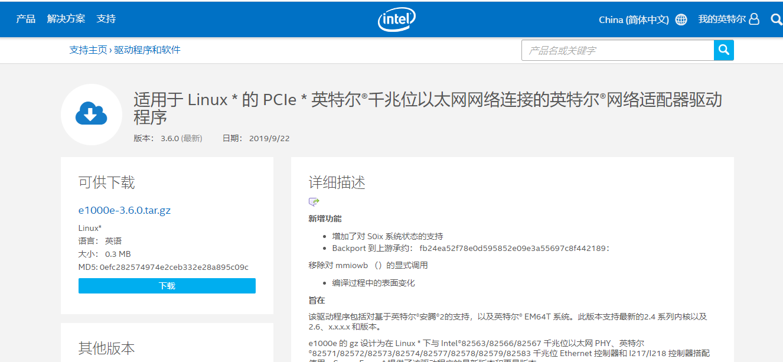The height and width of the screenshot is (362, 783).
Task: Click the 增加了对 S0ix 系统状态的支持 bullet
Action: point(387,236)
